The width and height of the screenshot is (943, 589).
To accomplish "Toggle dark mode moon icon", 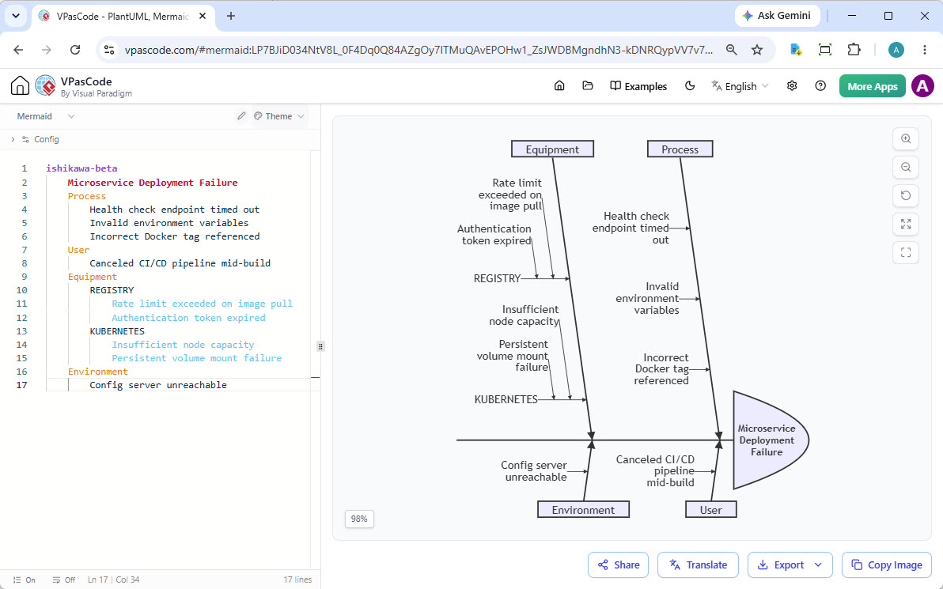I will click(690, 86).
